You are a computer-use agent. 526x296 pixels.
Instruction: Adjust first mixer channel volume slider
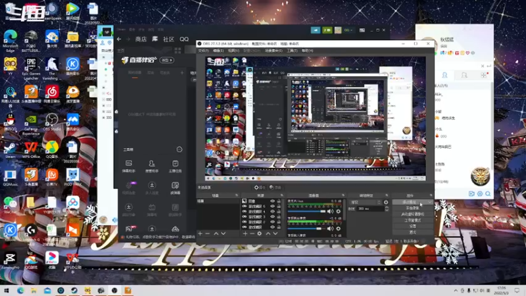[x=307, y=211]
